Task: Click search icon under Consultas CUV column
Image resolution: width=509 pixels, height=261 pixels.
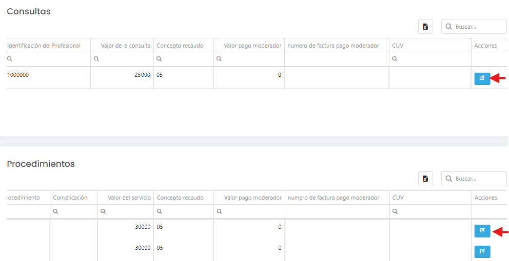Action: 395,59
